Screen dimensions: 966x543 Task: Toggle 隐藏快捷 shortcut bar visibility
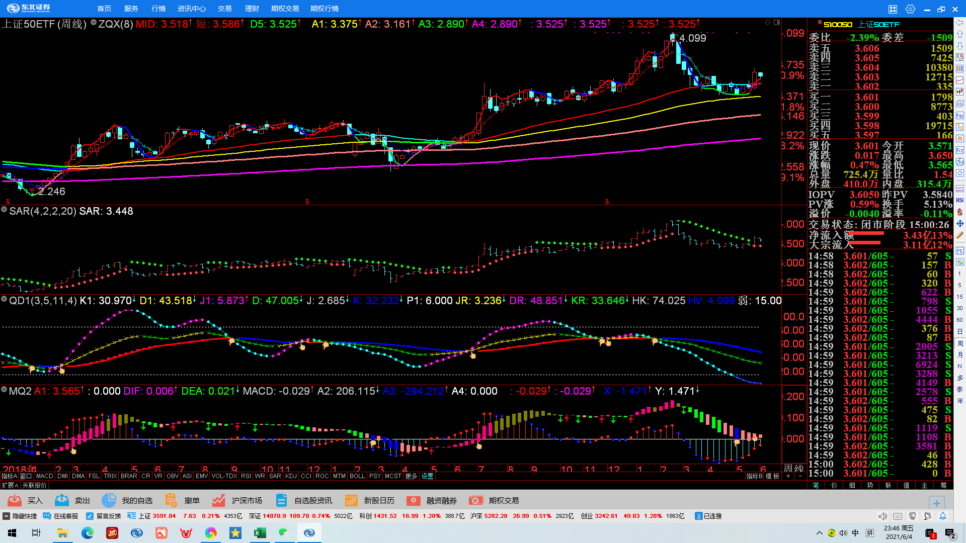tap(20, 516)
